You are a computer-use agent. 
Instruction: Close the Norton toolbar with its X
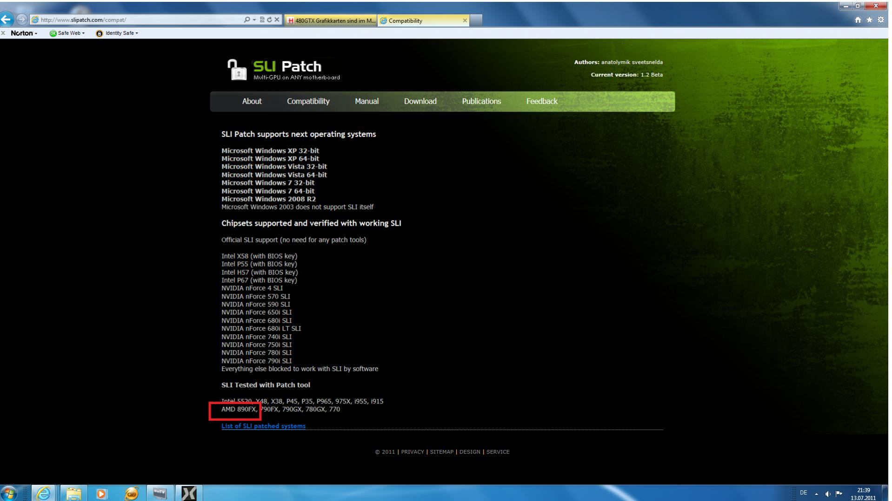point(3,33)
